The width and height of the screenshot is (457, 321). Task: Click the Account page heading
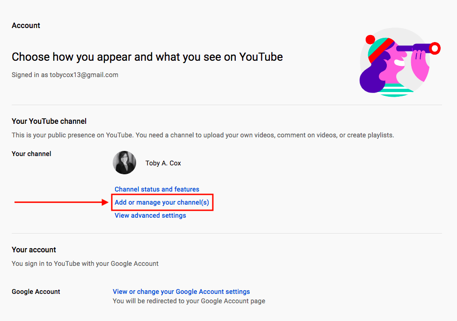tap(26, 26)
